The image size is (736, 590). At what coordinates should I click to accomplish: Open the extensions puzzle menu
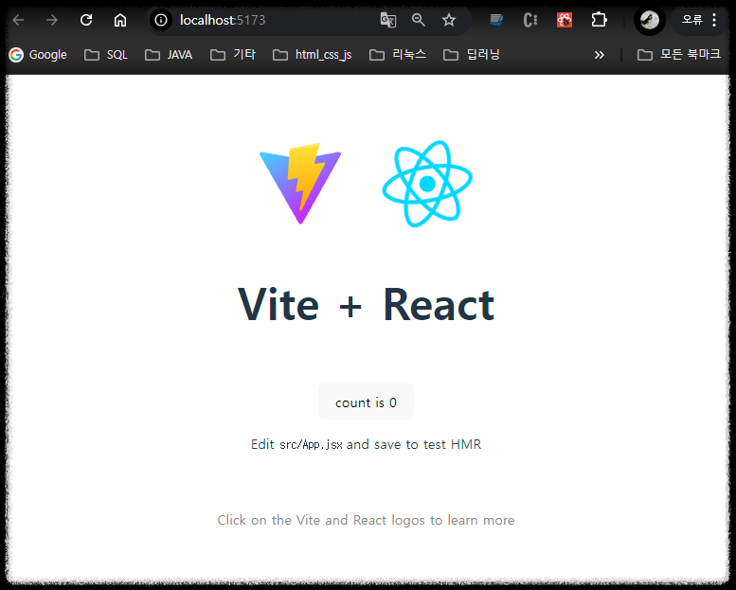click(x=599, y=20)
